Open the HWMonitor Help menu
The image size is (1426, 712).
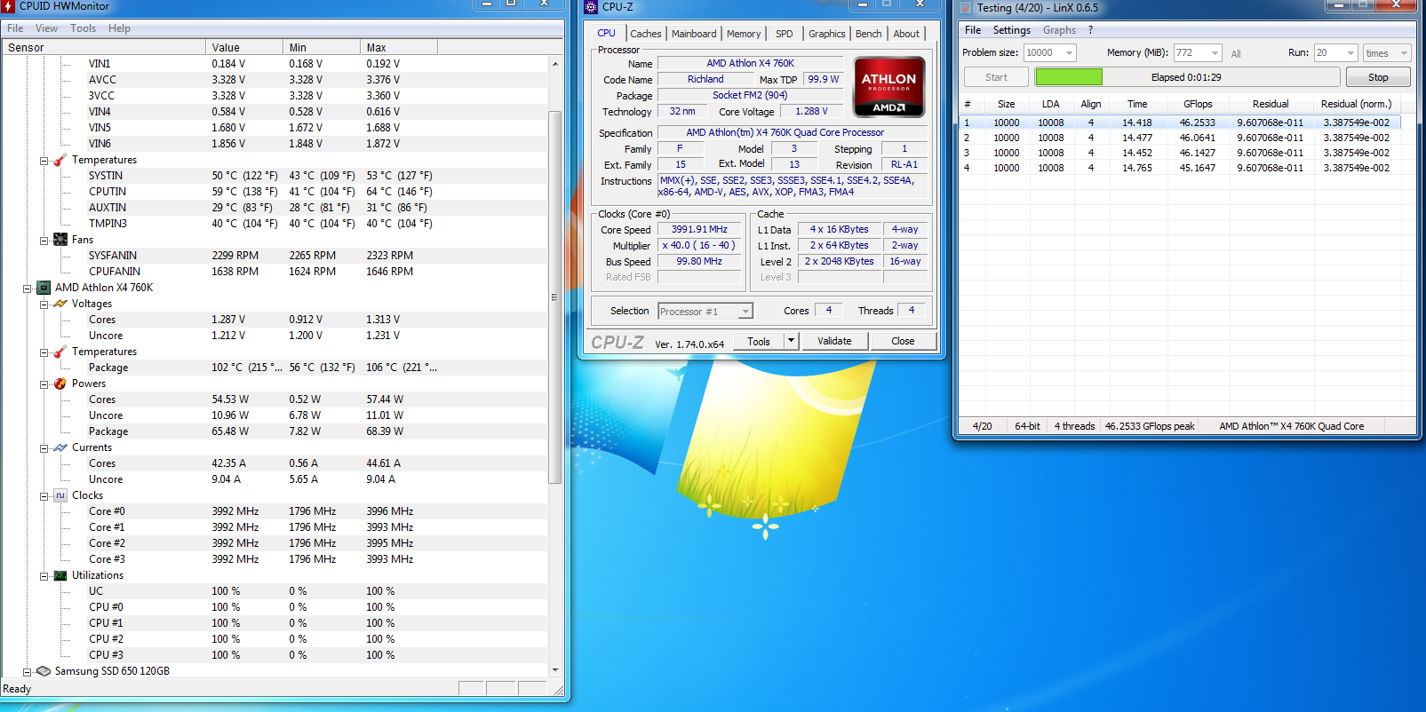tap(119, 28)
